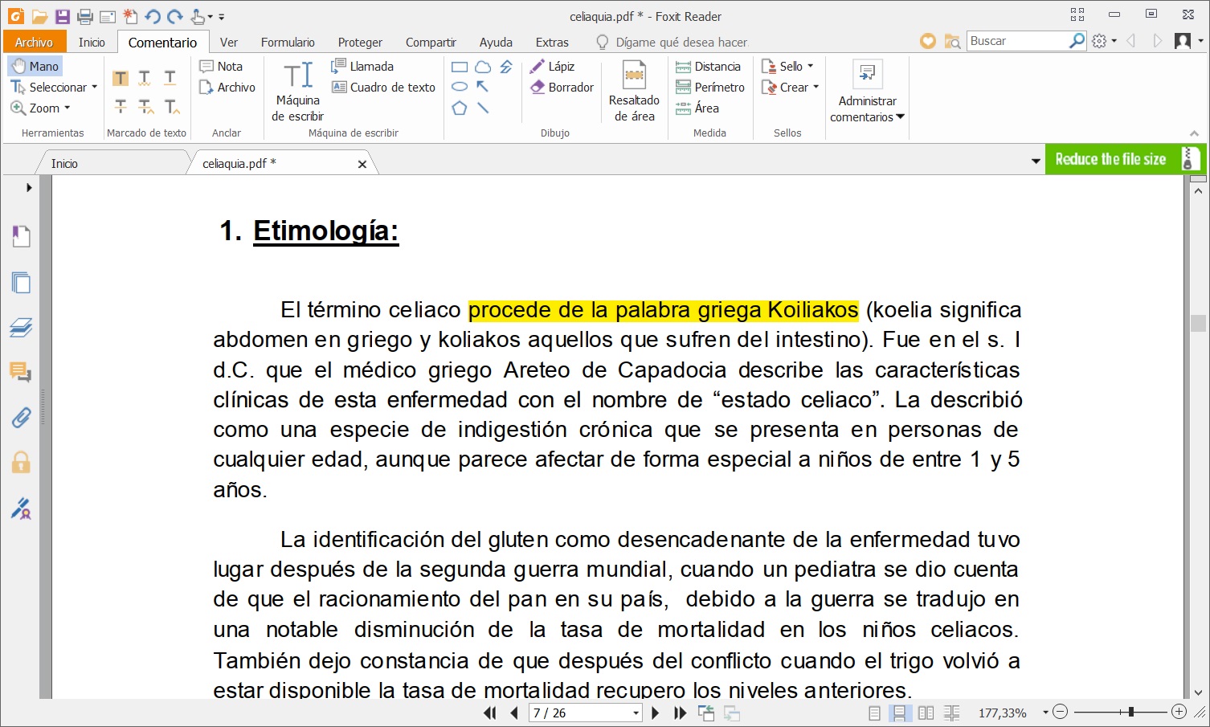1210x727 pixels.
Task: Expand the left navigation panel arrow
Action: tap(29, 187)
